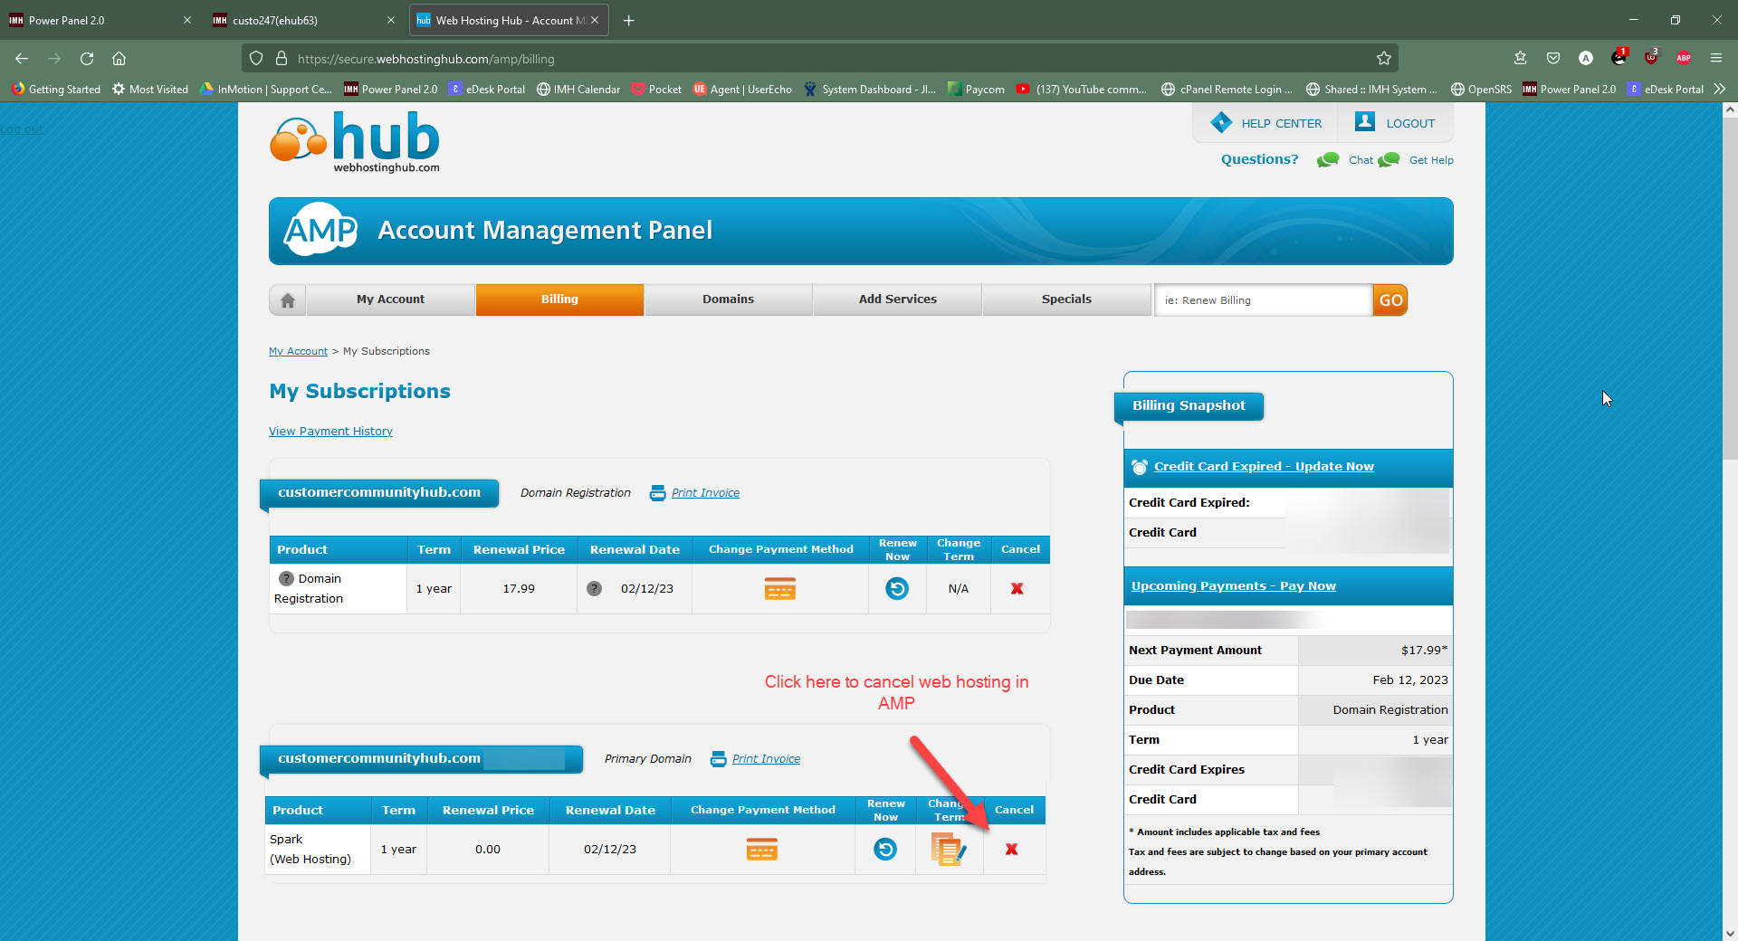1738x941 pixels.
Task: Expand the bookmarks toolbar overflow chevron
Action: pos(1719,89)
